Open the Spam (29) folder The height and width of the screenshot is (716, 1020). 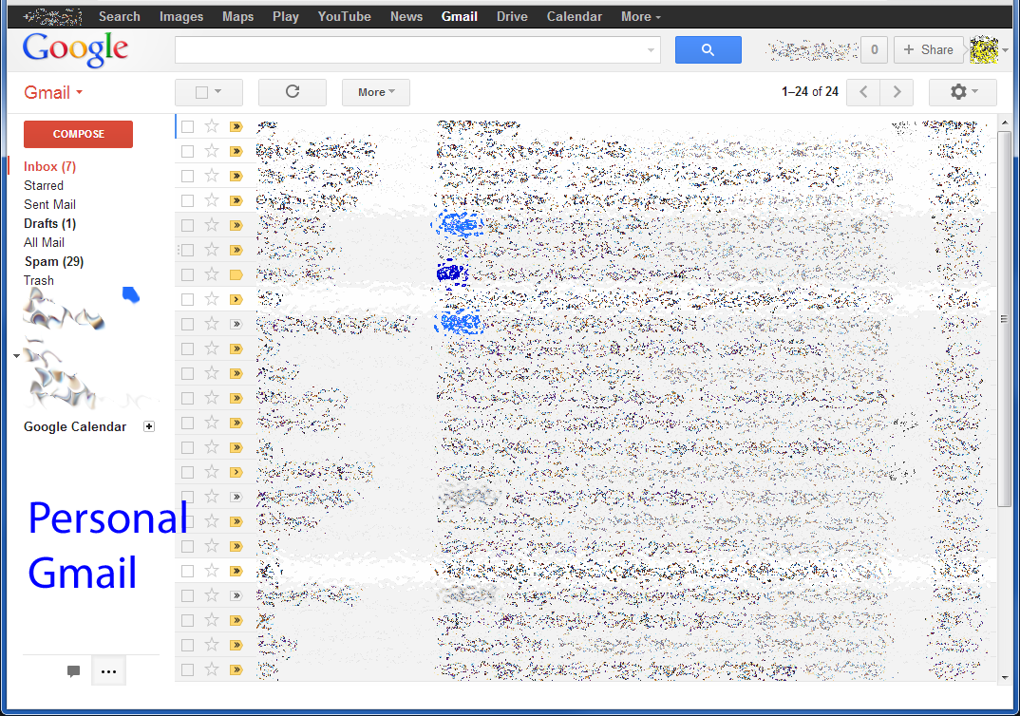pyautogui.click(x=54, y=261)
